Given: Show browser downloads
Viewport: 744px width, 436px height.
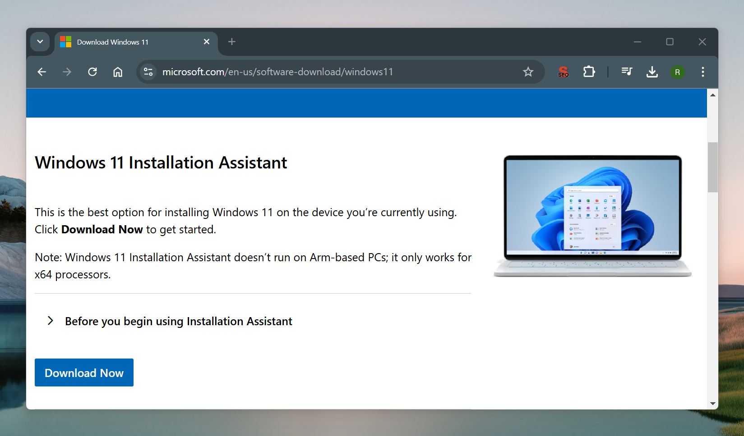Looking at the screenshot, I should [x=652, y=72].
